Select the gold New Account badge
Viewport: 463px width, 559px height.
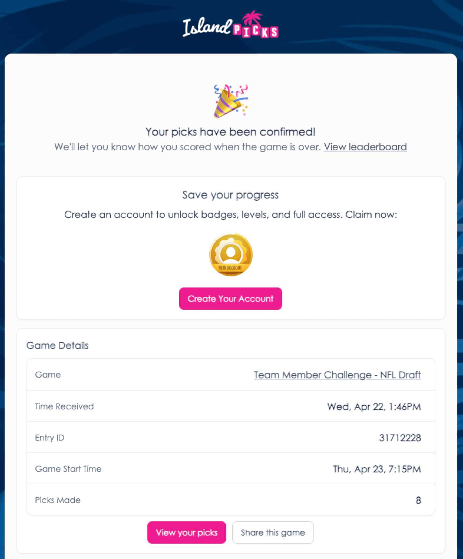coord(230,254)
